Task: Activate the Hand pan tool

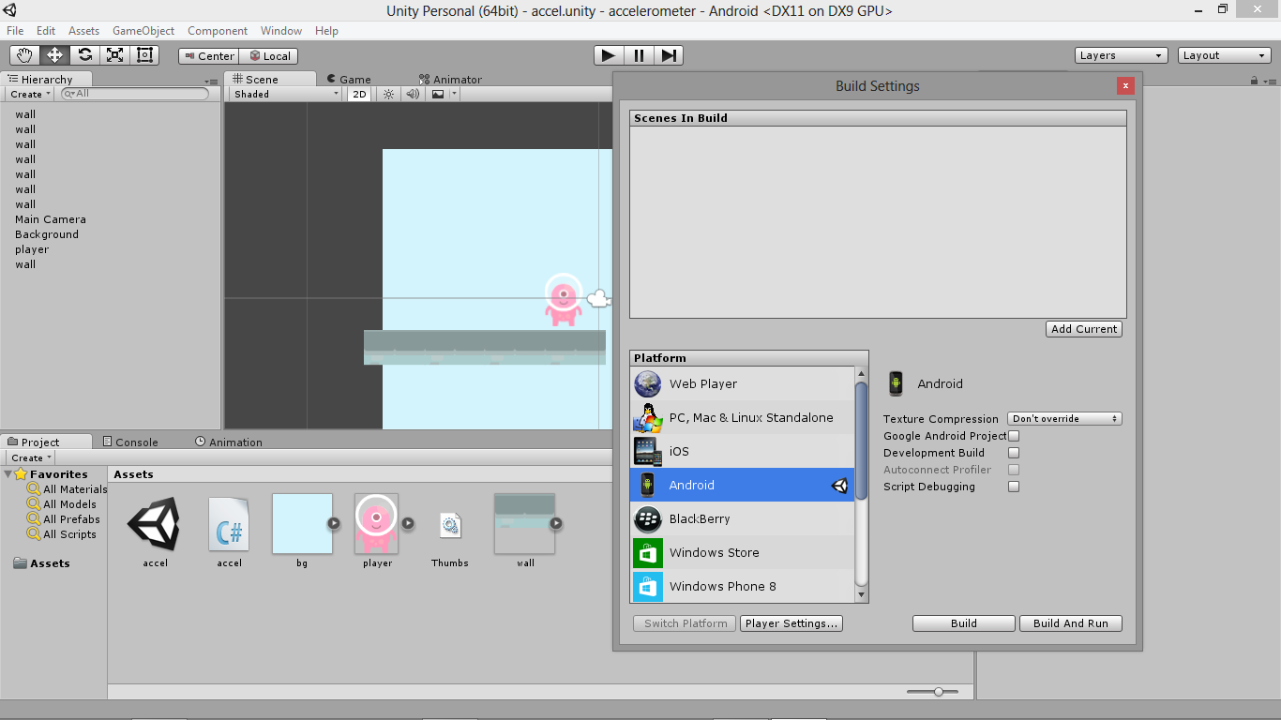Action: point(23,54)
